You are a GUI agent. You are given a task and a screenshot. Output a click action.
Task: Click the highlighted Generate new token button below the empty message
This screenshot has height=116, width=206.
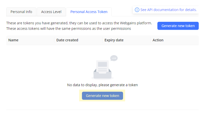coord(102,96)
